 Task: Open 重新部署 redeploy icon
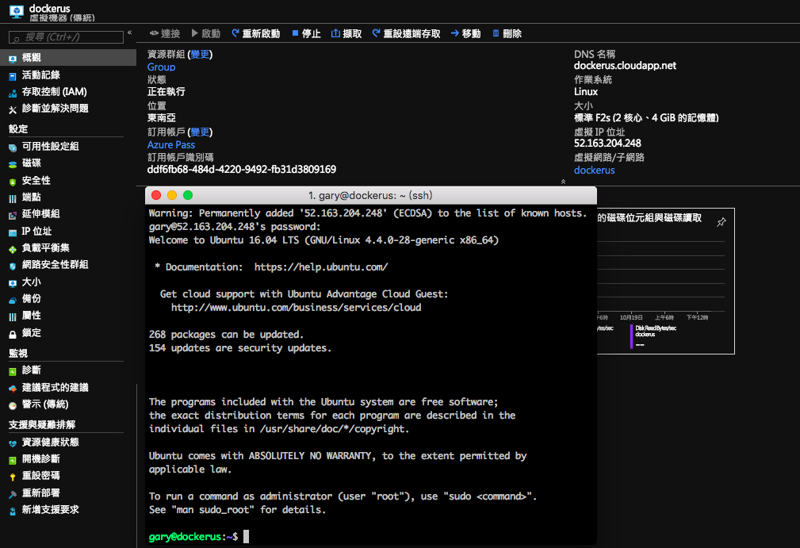tap(13, 494)
